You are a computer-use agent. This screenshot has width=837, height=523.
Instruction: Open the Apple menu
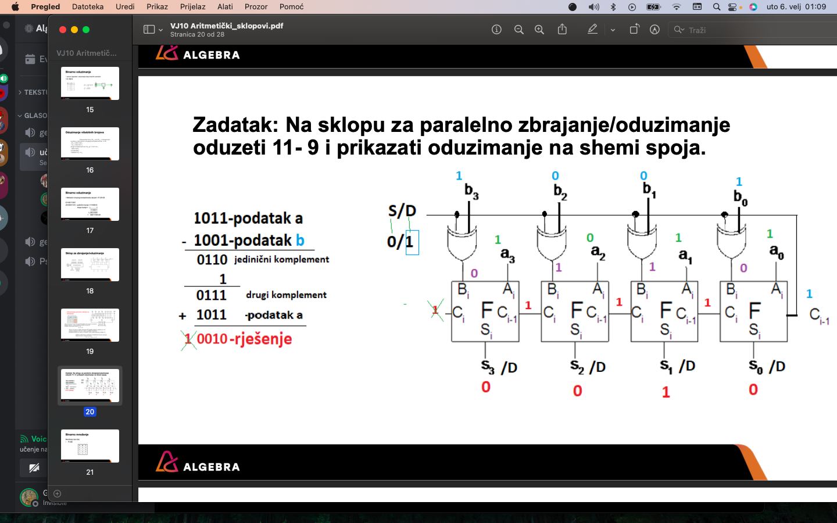click(15, 7)
